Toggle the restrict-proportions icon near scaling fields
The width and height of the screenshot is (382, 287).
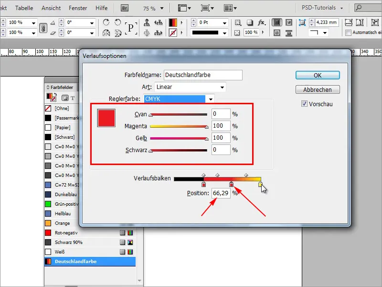click(43, 27)
